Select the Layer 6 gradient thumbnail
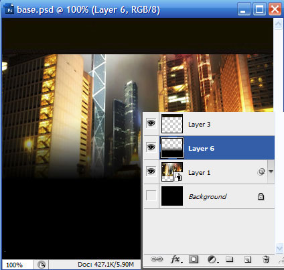Image resolution: width=284 pixels, height=270 pixels. [x=172, y=147]
